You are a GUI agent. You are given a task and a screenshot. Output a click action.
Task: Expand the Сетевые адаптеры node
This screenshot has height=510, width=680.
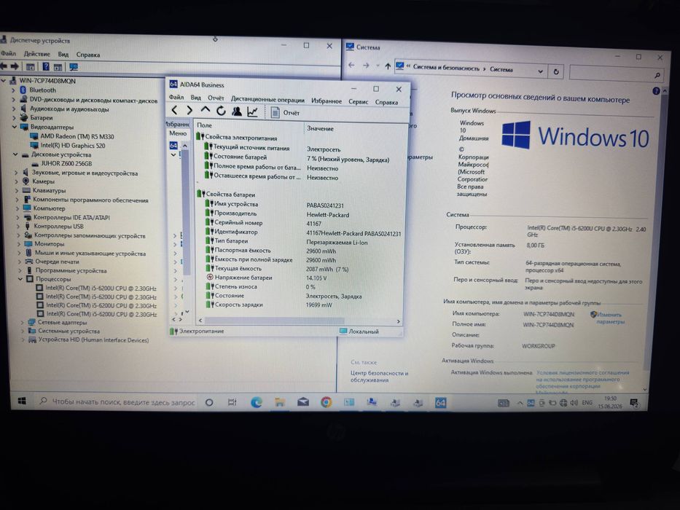click(x=22, y=323)
